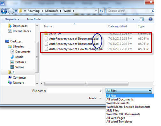The width and height of the screenshot is (161, 126).
Task: Toggle the preview pane icon
Action: pos(142,19)
